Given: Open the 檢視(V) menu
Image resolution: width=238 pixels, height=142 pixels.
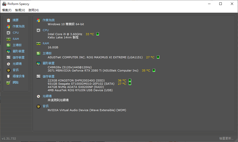Looking at the screenshot, I should point(20,10).
